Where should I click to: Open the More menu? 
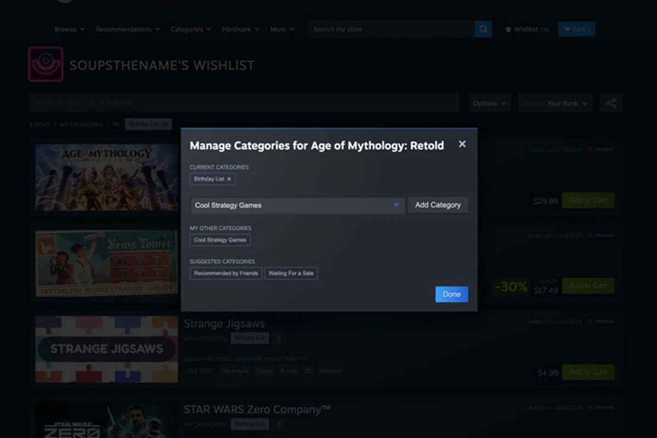[282, 29]
